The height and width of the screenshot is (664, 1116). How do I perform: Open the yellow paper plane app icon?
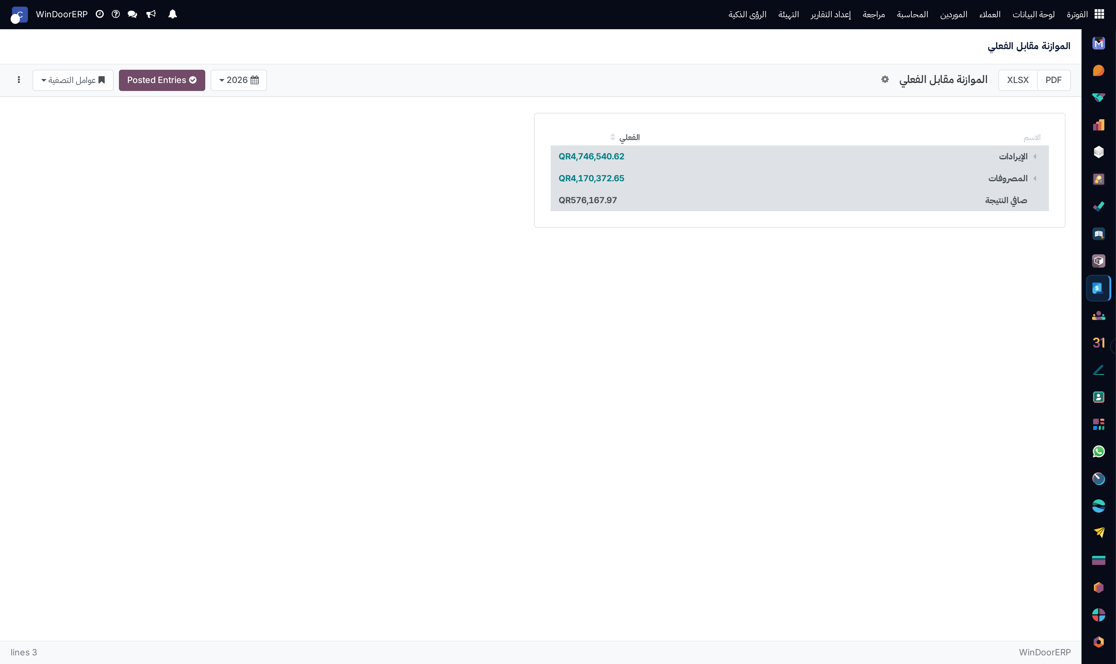pyautogui.click(x=1098, y=533)
